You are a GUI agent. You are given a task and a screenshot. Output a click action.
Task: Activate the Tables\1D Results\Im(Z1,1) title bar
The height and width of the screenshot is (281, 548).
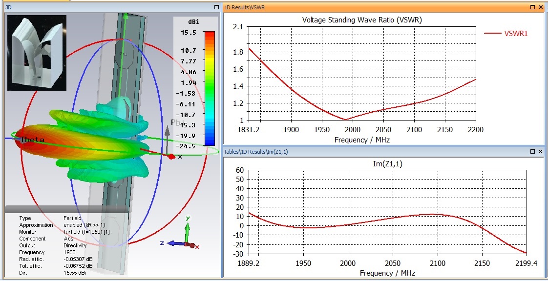point(383,152)
